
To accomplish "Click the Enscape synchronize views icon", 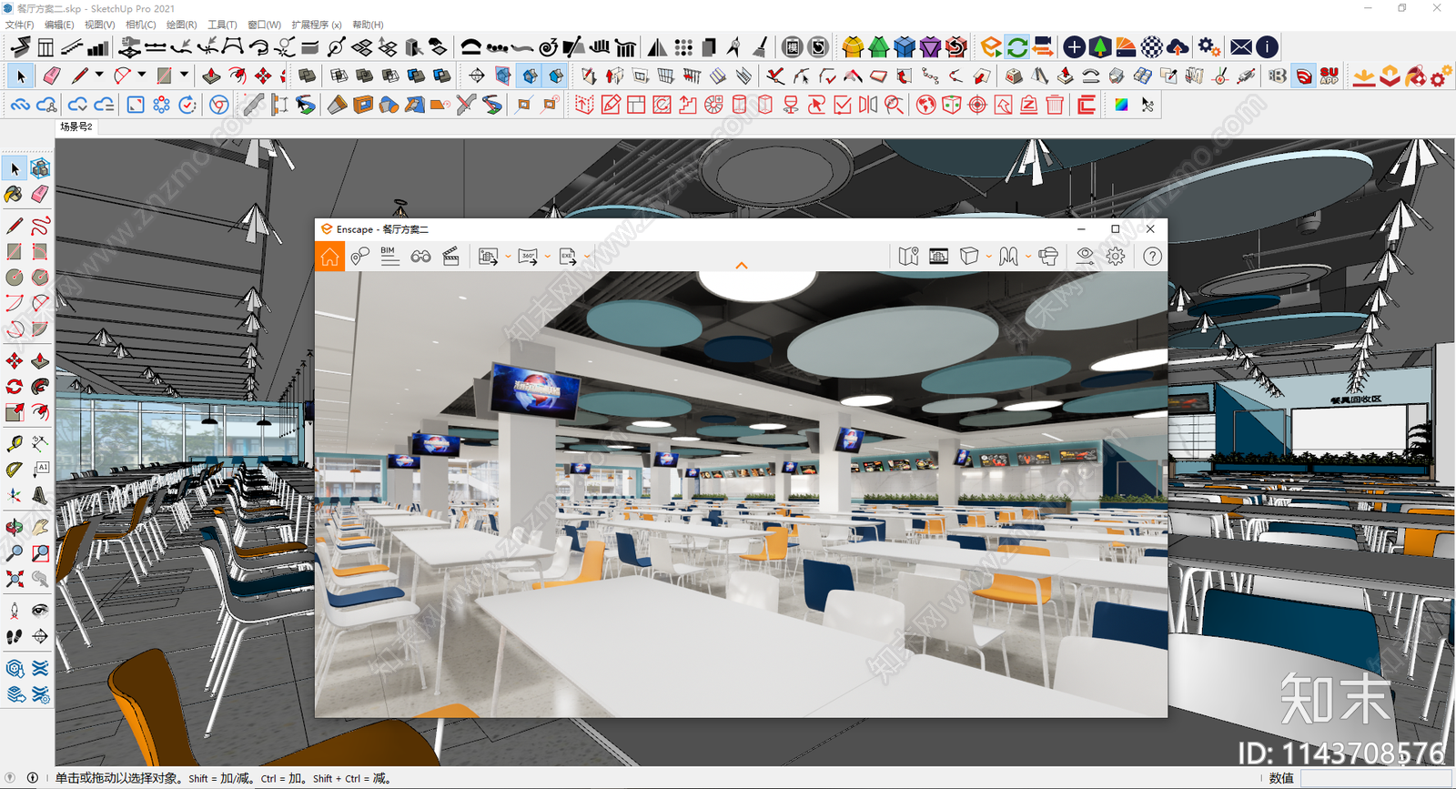I will pyautogui.click(x=1043, y=46).
